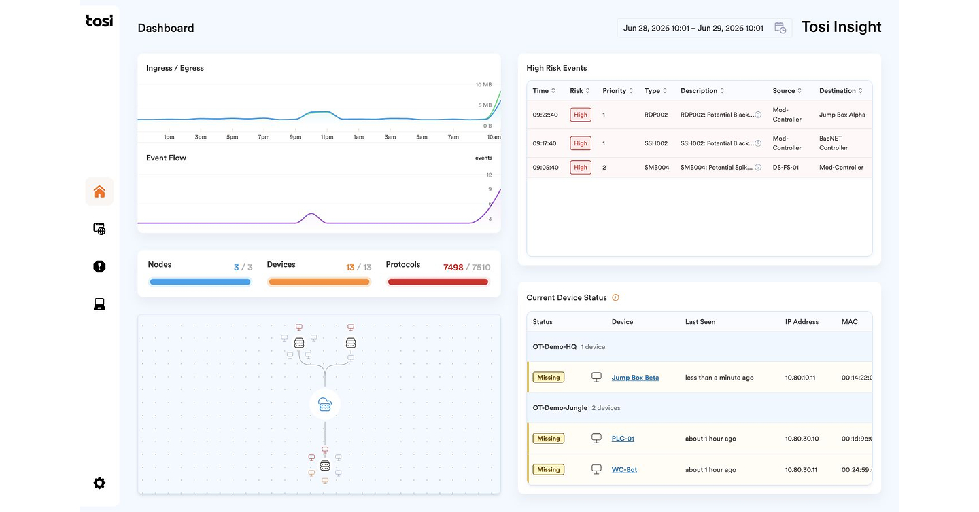This screenshot has width=979, height=512.
Task: Click the Ingress / Egress traffic chart
Action: 319,110
